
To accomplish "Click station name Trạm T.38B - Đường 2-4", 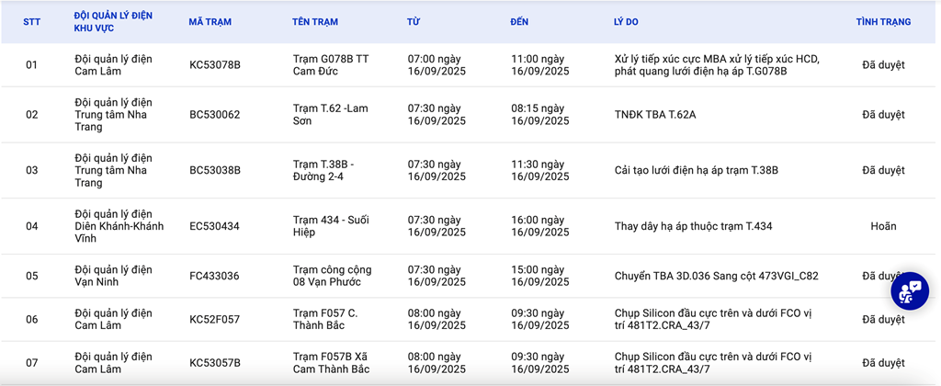I will (323, 170).
